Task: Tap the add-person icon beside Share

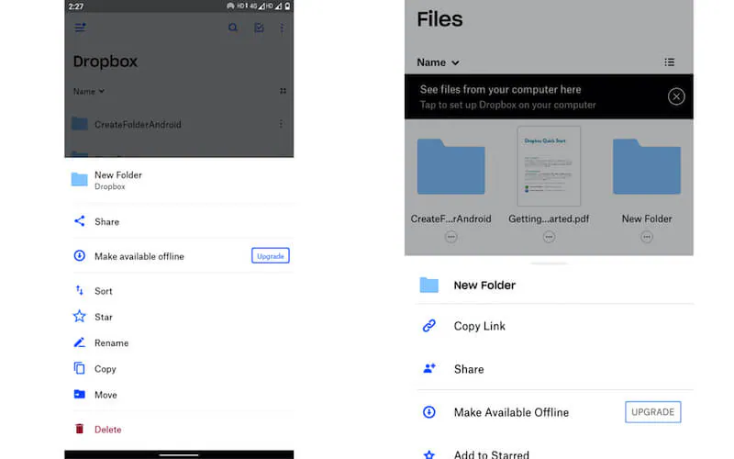Action: pos(429,369)
